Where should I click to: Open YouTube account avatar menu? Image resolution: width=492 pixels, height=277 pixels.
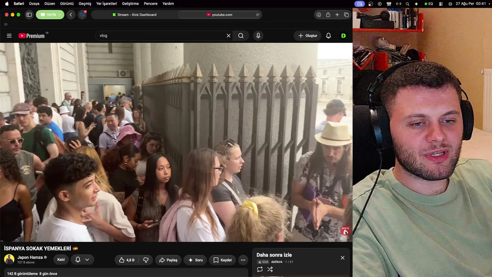pyautogui.click(x=343, y=36)
